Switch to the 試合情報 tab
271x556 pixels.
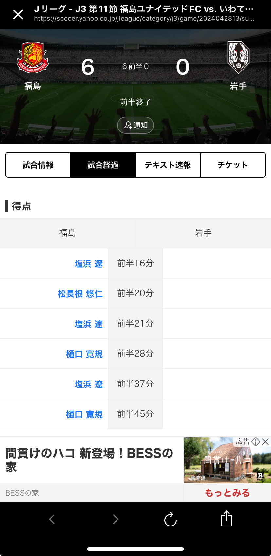pyautogui.click(x=38, y=165)
